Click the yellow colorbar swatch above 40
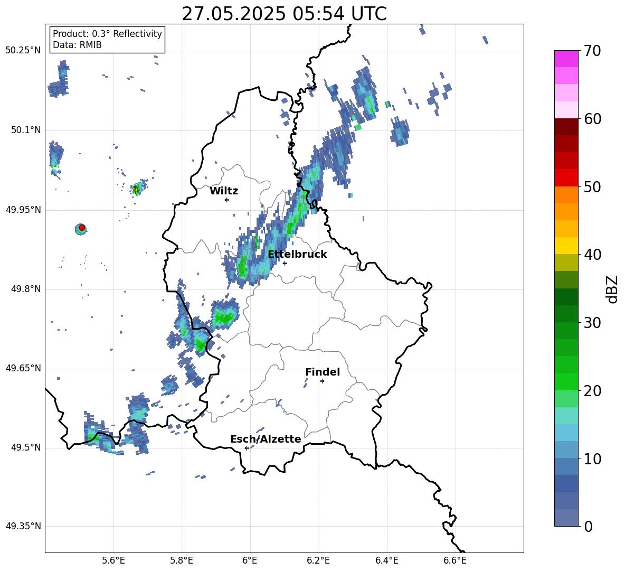Image resolution: width=625 pixels, height=571 pixels. (566, 246)
